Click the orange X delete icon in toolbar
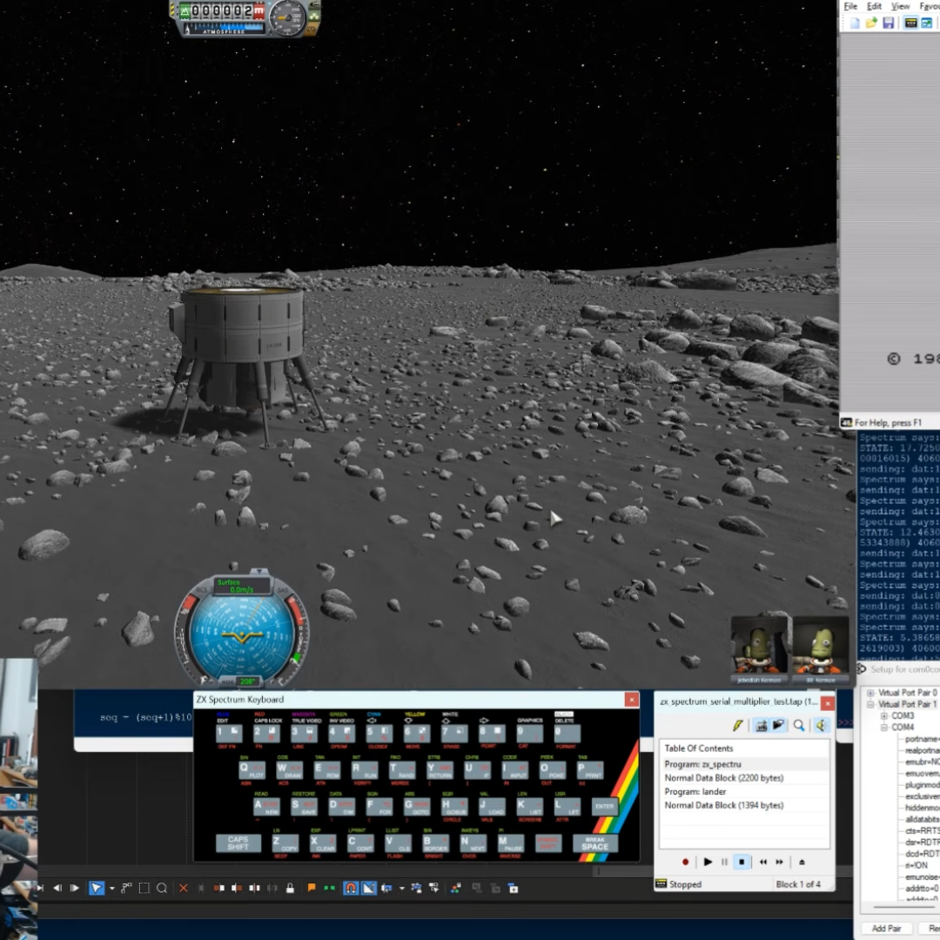Screen dimensions: 940x940 point(184,888)
